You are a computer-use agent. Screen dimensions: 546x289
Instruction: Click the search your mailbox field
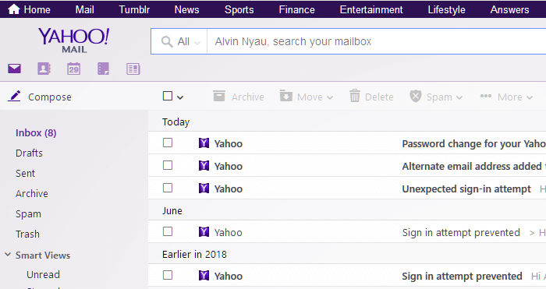[377, 42]
